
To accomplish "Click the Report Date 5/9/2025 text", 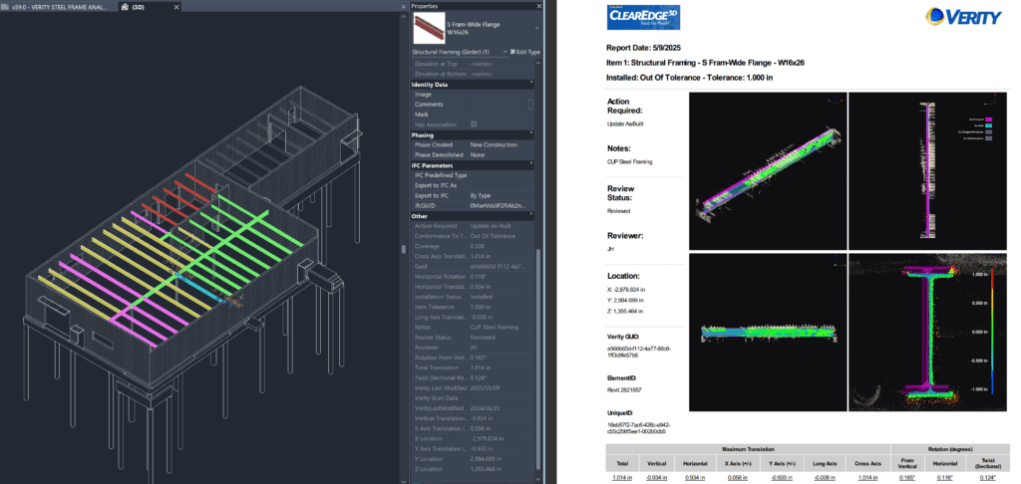I will (x=646, y=48).
